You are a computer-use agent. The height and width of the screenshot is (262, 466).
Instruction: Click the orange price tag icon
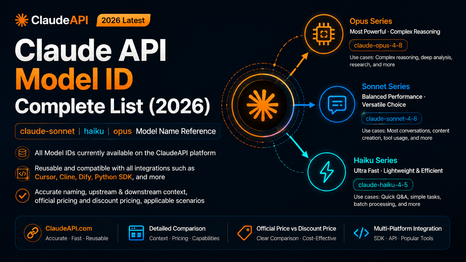coord(244,233)
